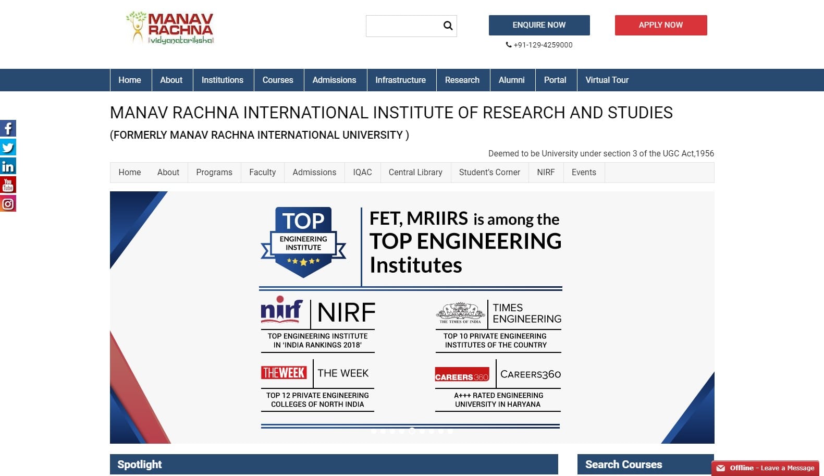Click the Enquire Now button
Viewport: 824px width, 476px height.
point(539,25)
